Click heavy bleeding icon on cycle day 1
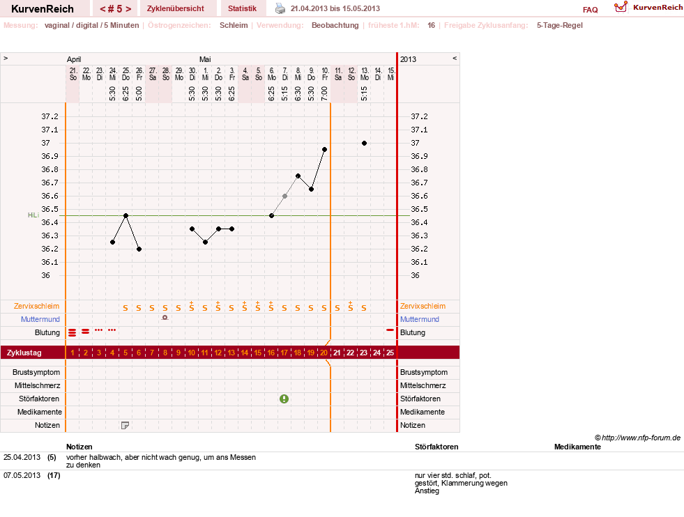 [73, 332]
